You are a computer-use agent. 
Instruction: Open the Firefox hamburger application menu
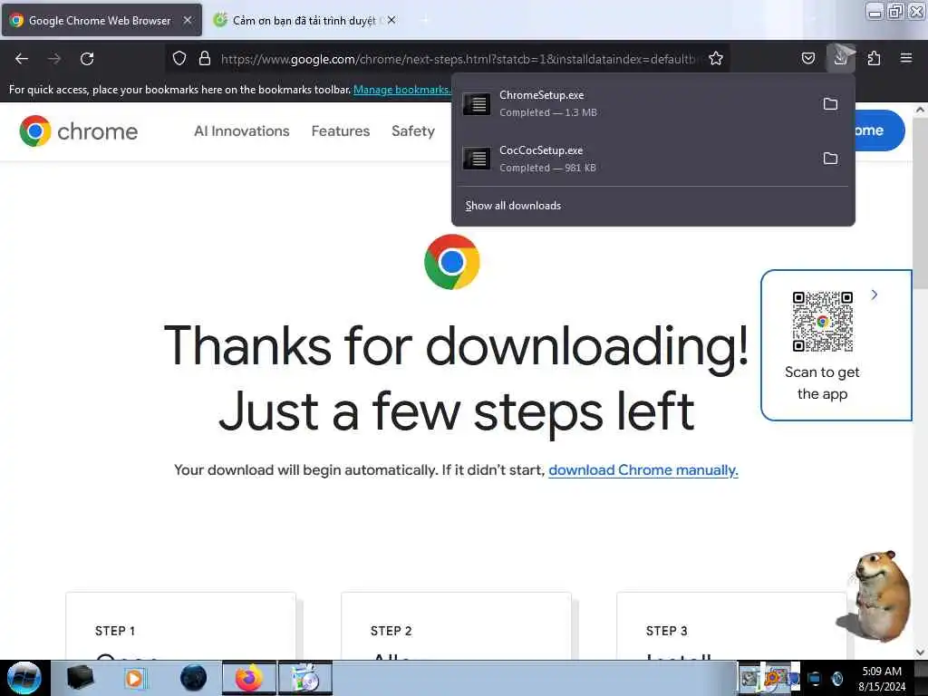(906, 58)
